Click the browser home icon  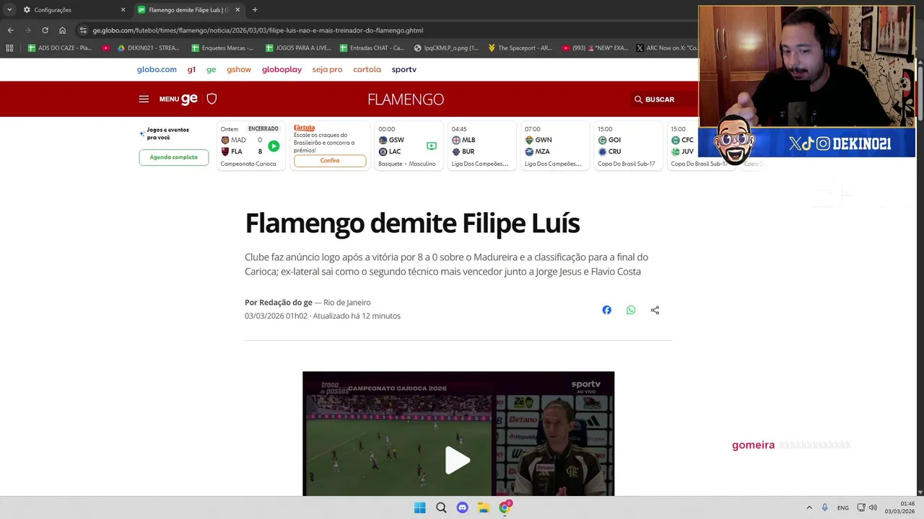(x=63, y=30)
